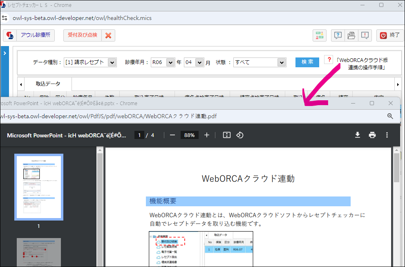Zoom out the PDF with minus button

pos(172,135)
